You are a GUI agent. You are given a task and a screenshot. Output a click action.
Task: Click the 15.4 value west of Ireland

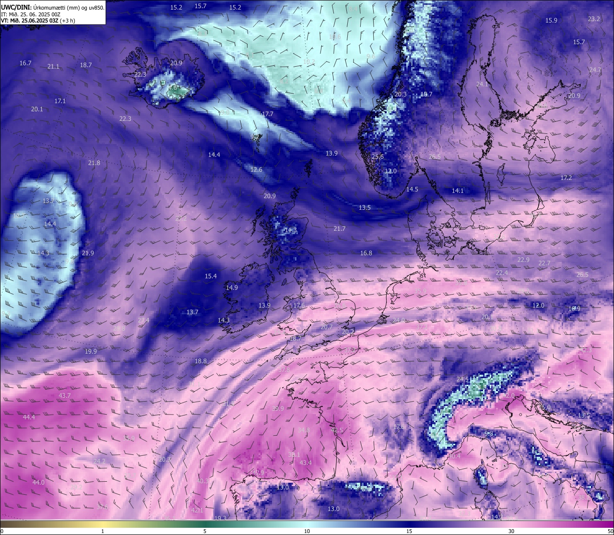click(x=211, y=276)
